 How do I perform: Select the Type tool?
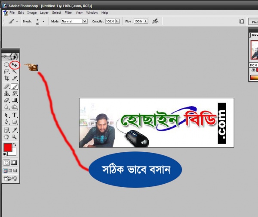[x=15, y=115]
